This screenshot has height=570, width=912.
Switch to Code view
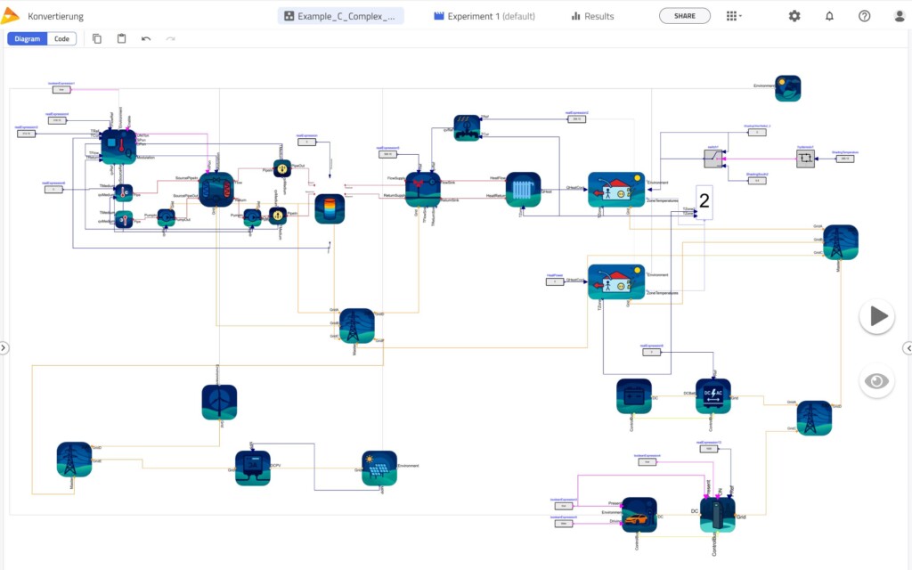pyautogui.click(x=61, y=39)
